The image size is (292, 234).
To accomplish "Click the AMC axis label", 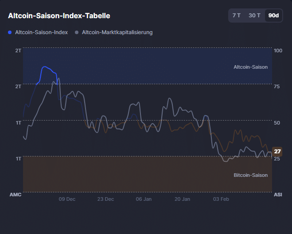I will coord(15,195).
